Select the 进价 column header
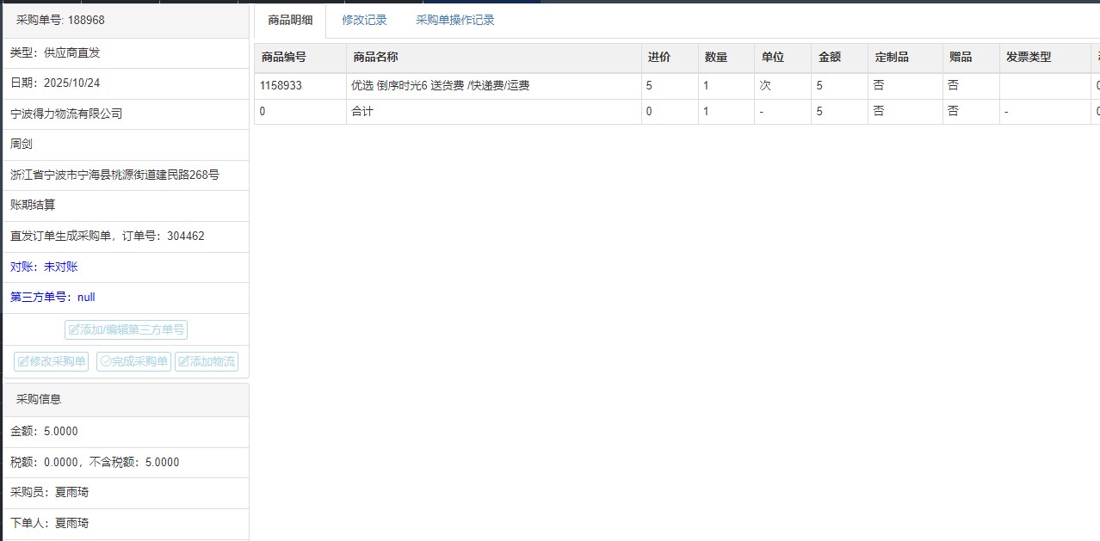The width and height of the screenshot is (1100, 541). tap(659, 58)
